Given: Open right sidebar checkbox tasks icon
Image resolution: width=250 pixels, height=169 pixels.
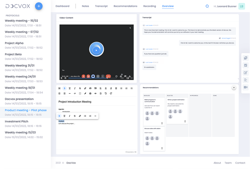Looking at the screenshot, I should pyautogui.click(x=246, y=65).
